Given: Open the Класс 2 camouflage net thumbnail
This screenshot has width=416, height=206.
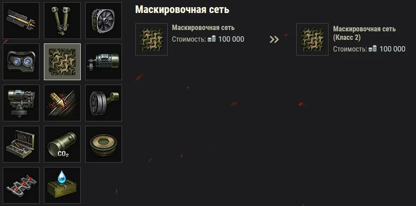Looking at the screenshot, I should [312, 39].
